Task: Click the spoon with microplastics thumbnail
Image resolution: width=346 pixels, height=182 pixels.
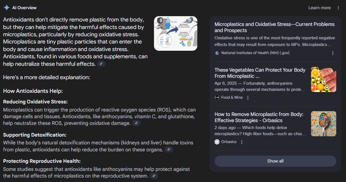Action: 323,124
